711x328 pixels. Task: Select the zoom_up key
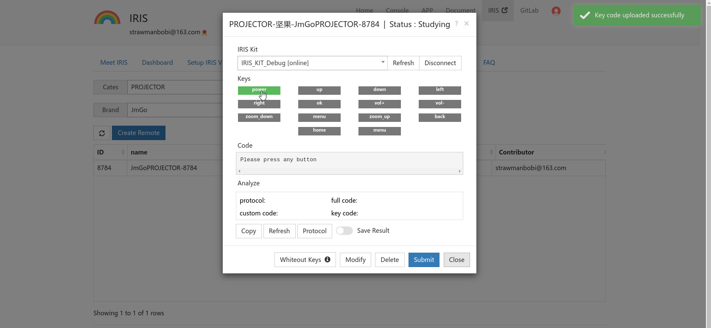tap(379, 117)
